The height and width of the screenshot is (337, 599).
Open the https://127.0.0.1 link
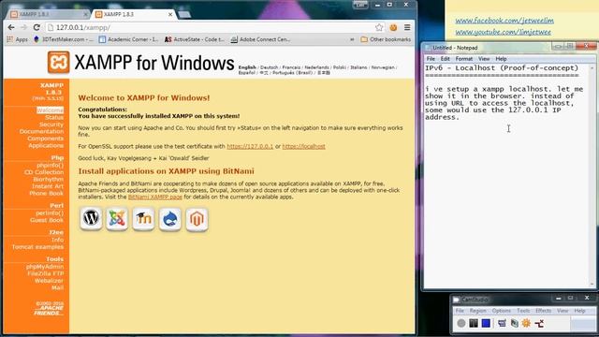tap(250, 146)
